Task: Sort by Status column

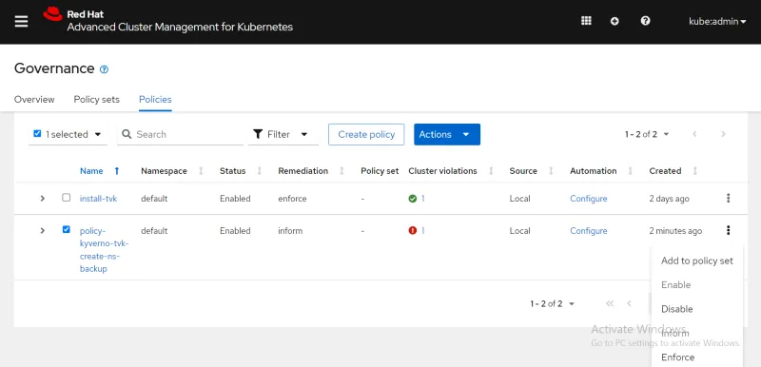Action: point(259,170)
